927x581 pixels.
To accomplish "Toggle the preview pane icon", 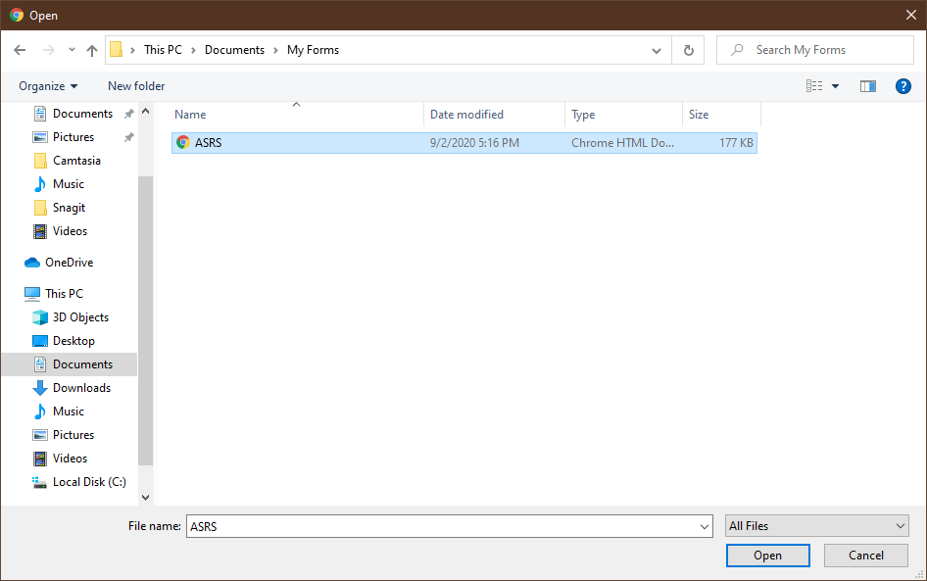I will pyautogui.click(x=867, y=86).
